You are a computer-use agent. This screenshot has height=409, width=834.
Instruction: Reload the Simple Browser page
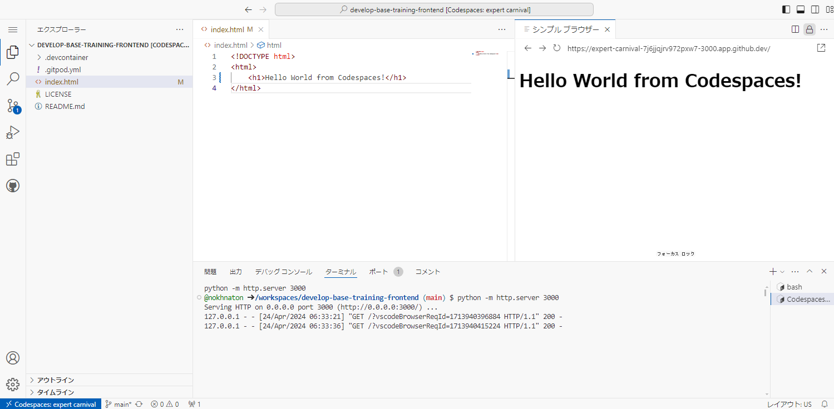557,48
